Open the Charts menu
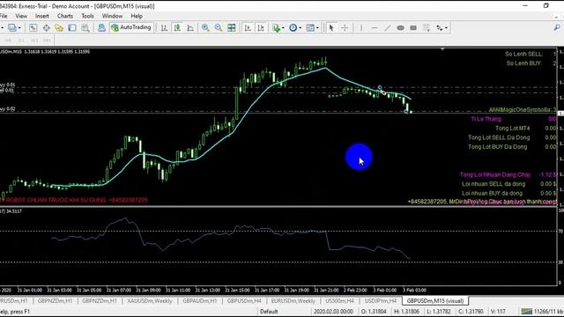The image size is (564, 317). click(x=65, y=16)
